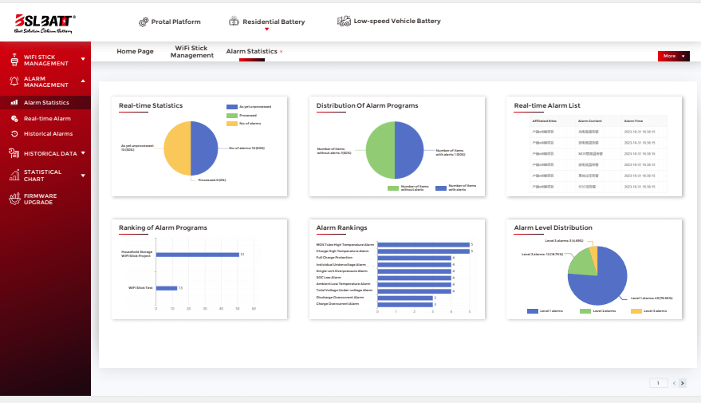Switch to the Home Page tab

[x=135, y=51]
